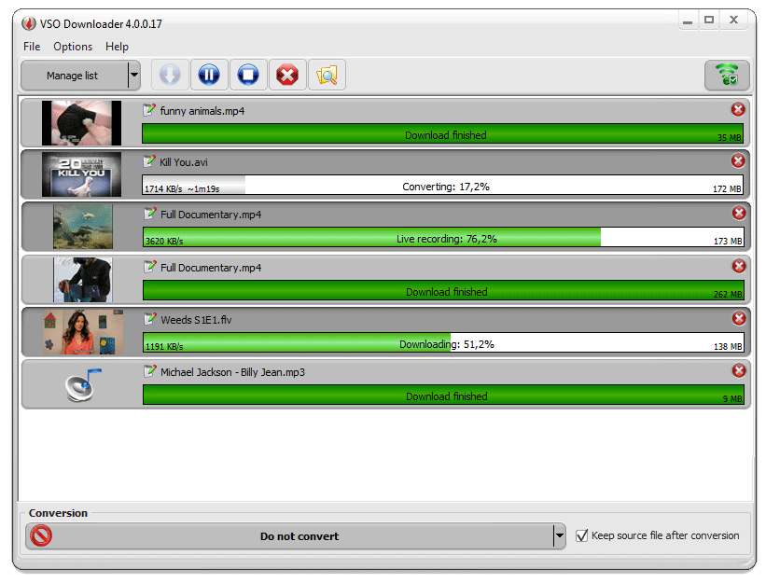
Task: Open the Options menu
Action: [x=73, y=47]
